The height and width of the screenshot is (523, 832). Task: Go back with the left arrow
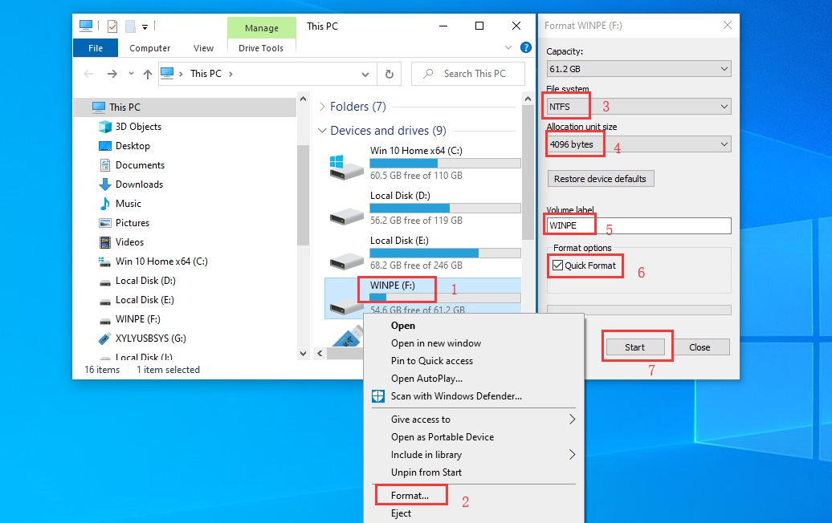point(88,74)
